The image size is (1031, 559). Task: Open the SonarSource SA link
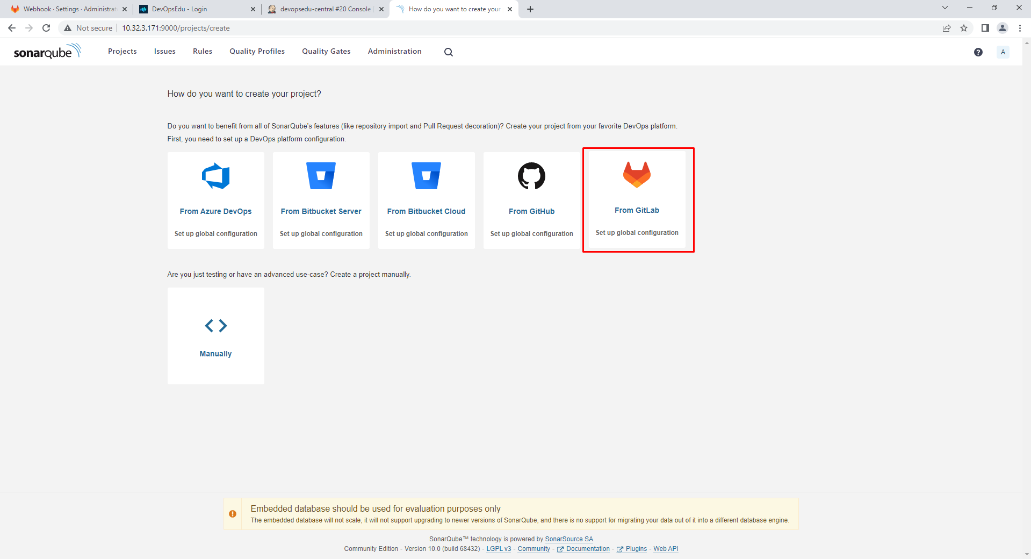[569, 539]
